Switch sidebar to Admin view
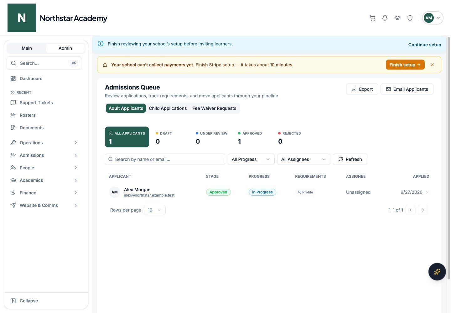 point(65,48)
